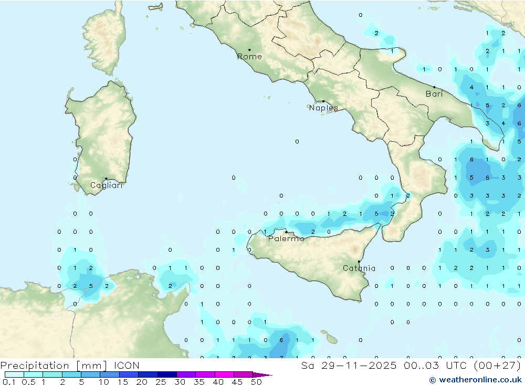Click the legend arrow tip above 50
This screenshot has height=385, width=525.
(x=262, y=375)
